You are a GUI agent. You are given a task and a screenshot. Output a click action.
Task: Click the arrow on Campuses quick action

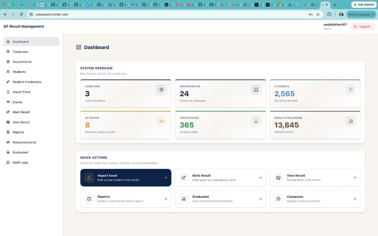[355, 199]
